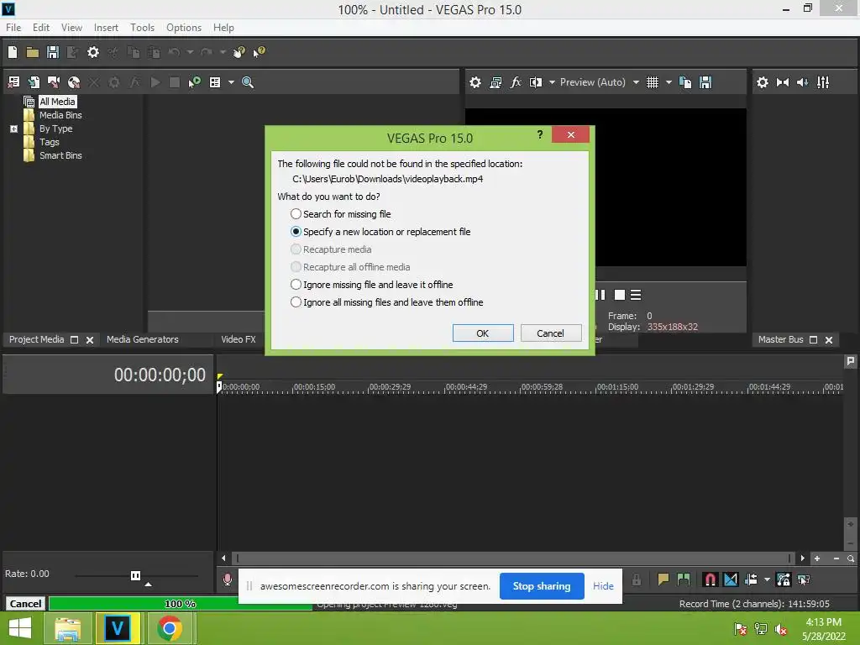Open the Overlays grid dropdown arrow
This screenshot has height=645, width=860.
[x=669, y=82]
